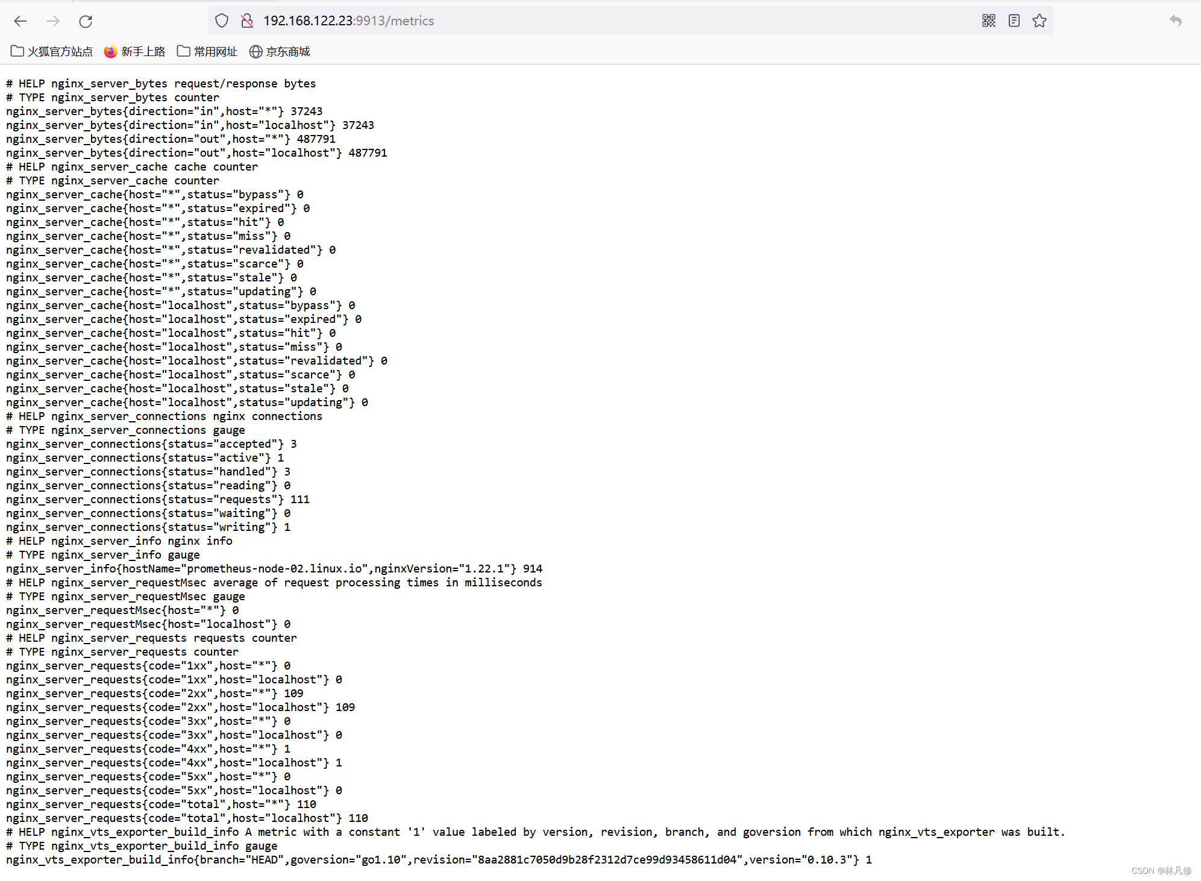Click the insecure connection lock icon

pyautogui.click(x=247, y=21)
